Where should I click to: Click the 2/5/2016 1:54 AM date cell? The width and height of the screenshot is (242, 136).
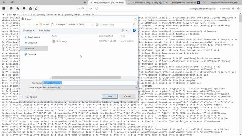[x=107, y=41]
